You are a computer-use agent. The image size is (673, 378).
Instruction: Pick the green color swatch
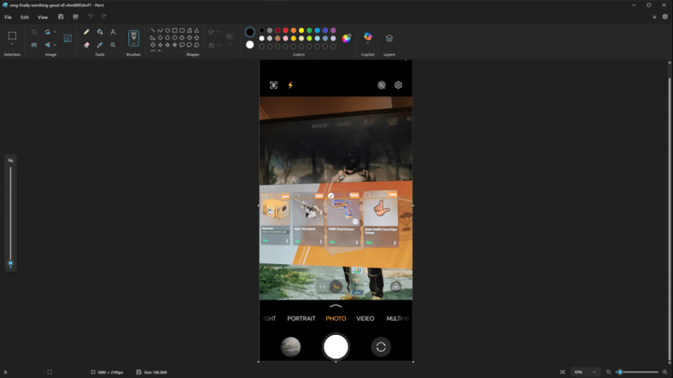(309, 31)
